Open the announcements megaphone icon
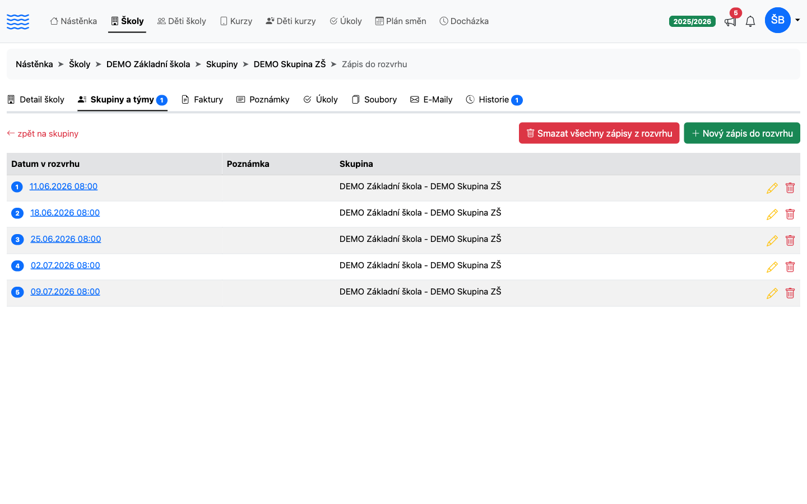Image resolution: width=807 pixels, height=504 pixels. click(x=730, y=22)
